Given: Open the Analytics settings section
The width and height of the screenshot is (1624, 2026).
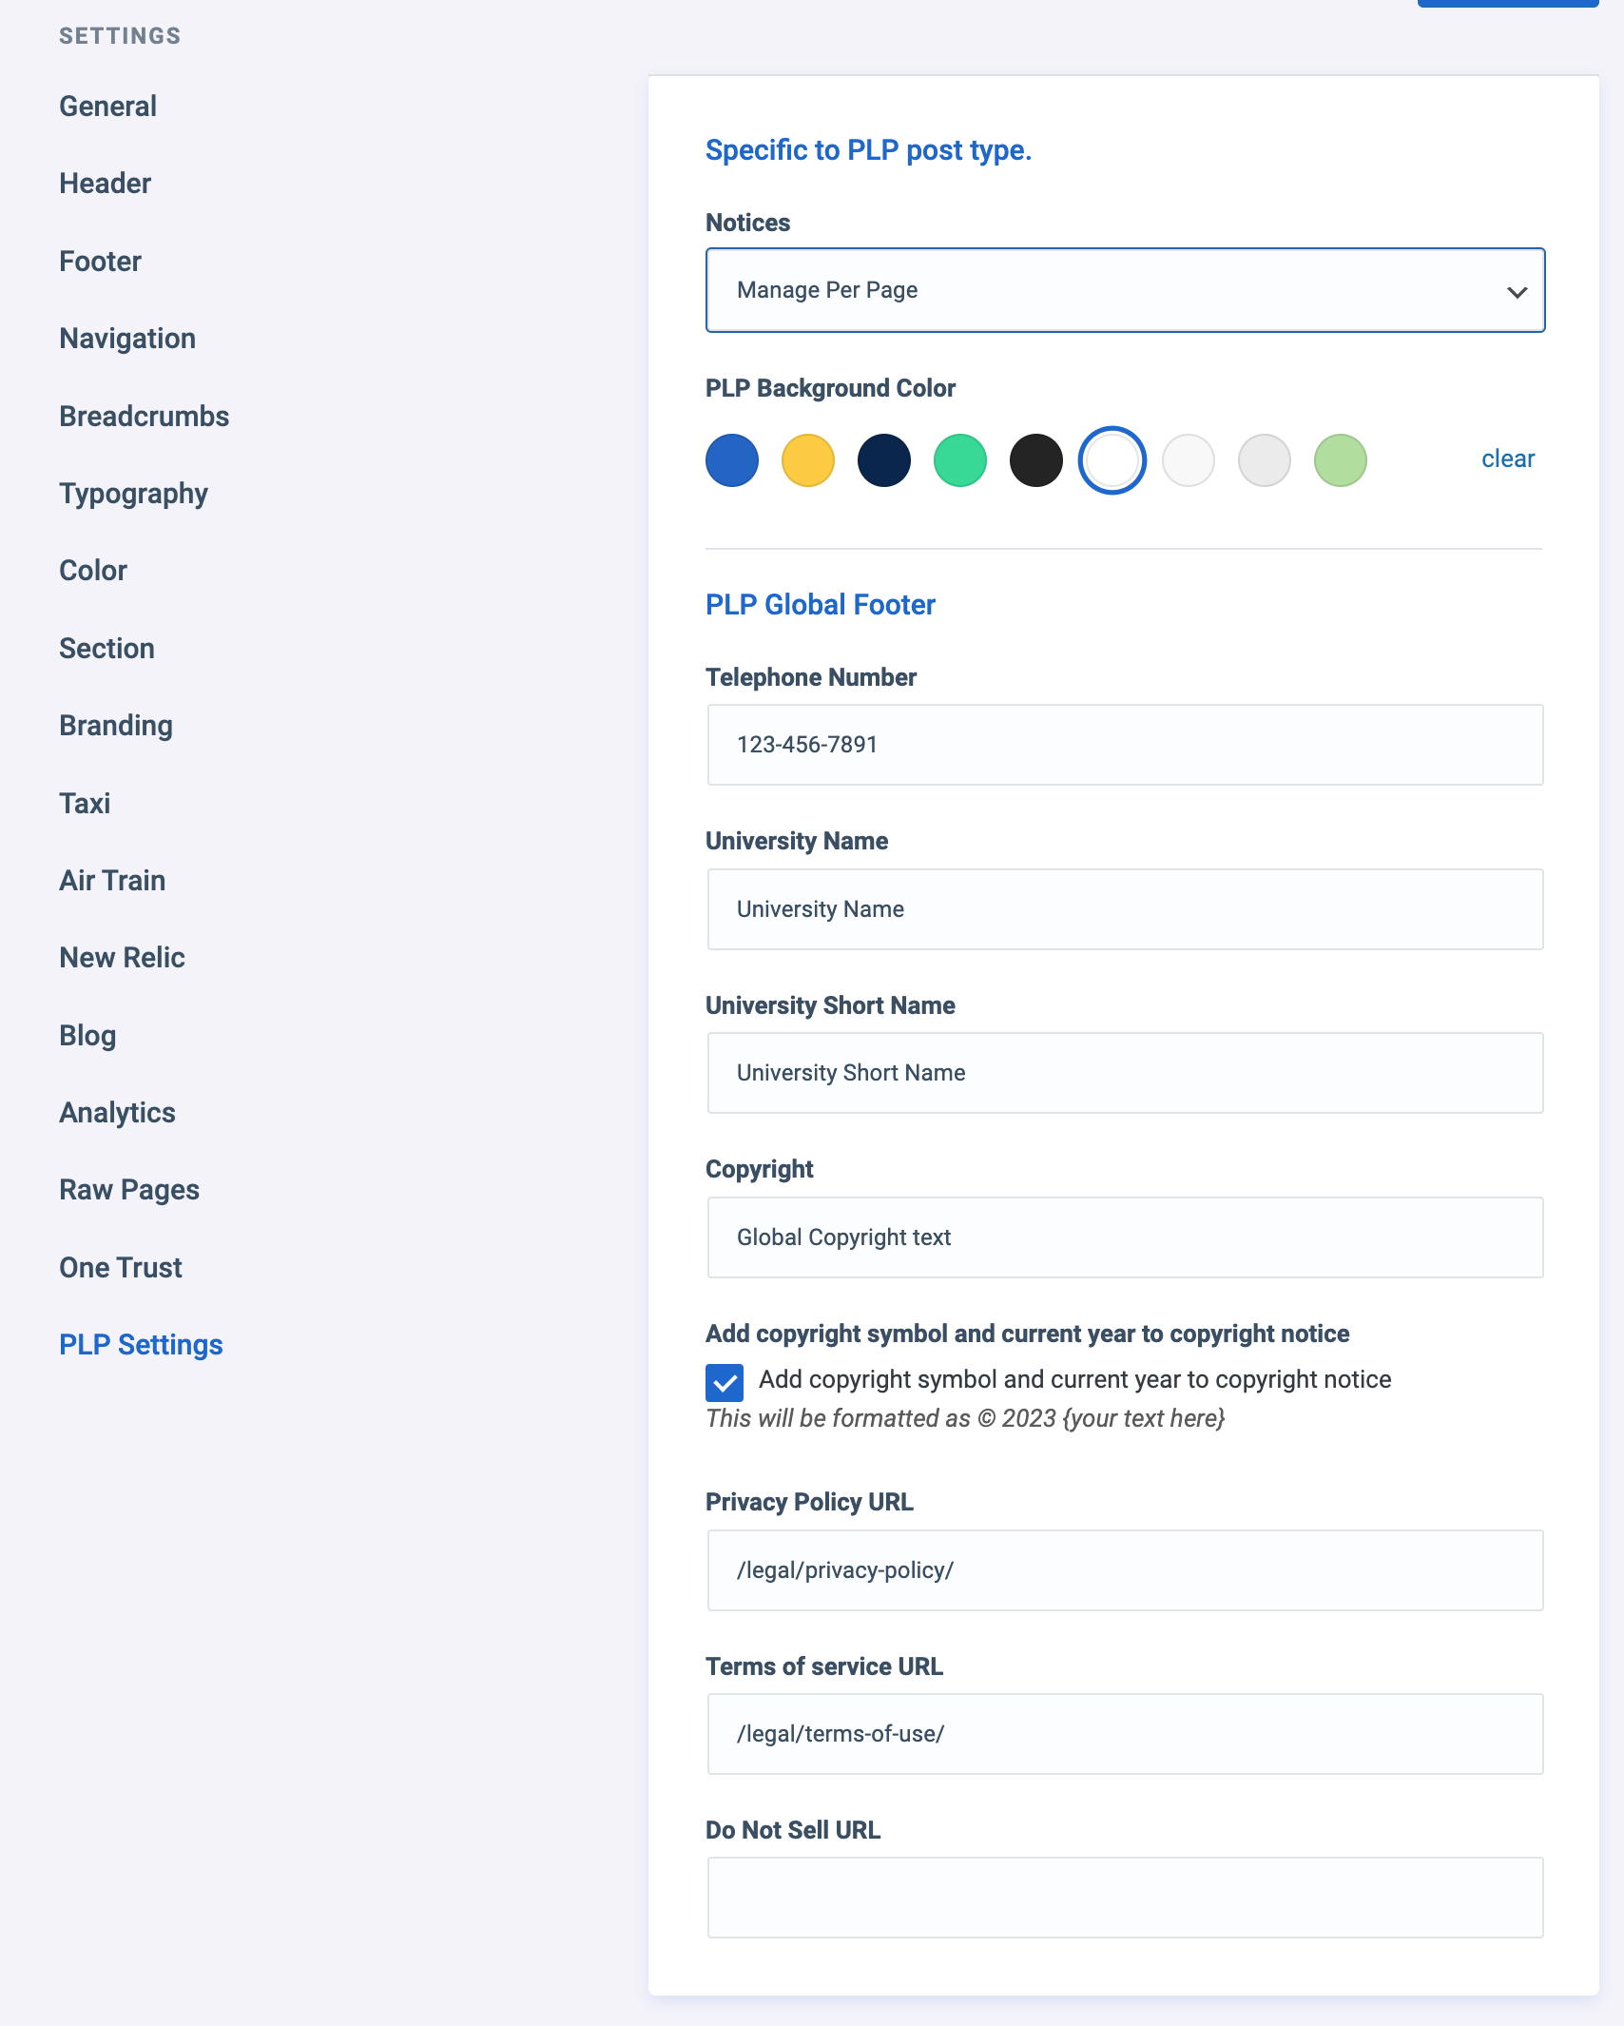Looking at the screenshot, I should 117,1112.
